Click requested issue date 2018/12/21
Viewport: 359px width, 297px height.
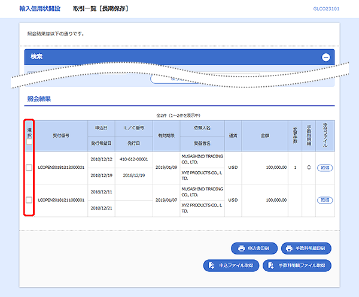pos(102,208)
